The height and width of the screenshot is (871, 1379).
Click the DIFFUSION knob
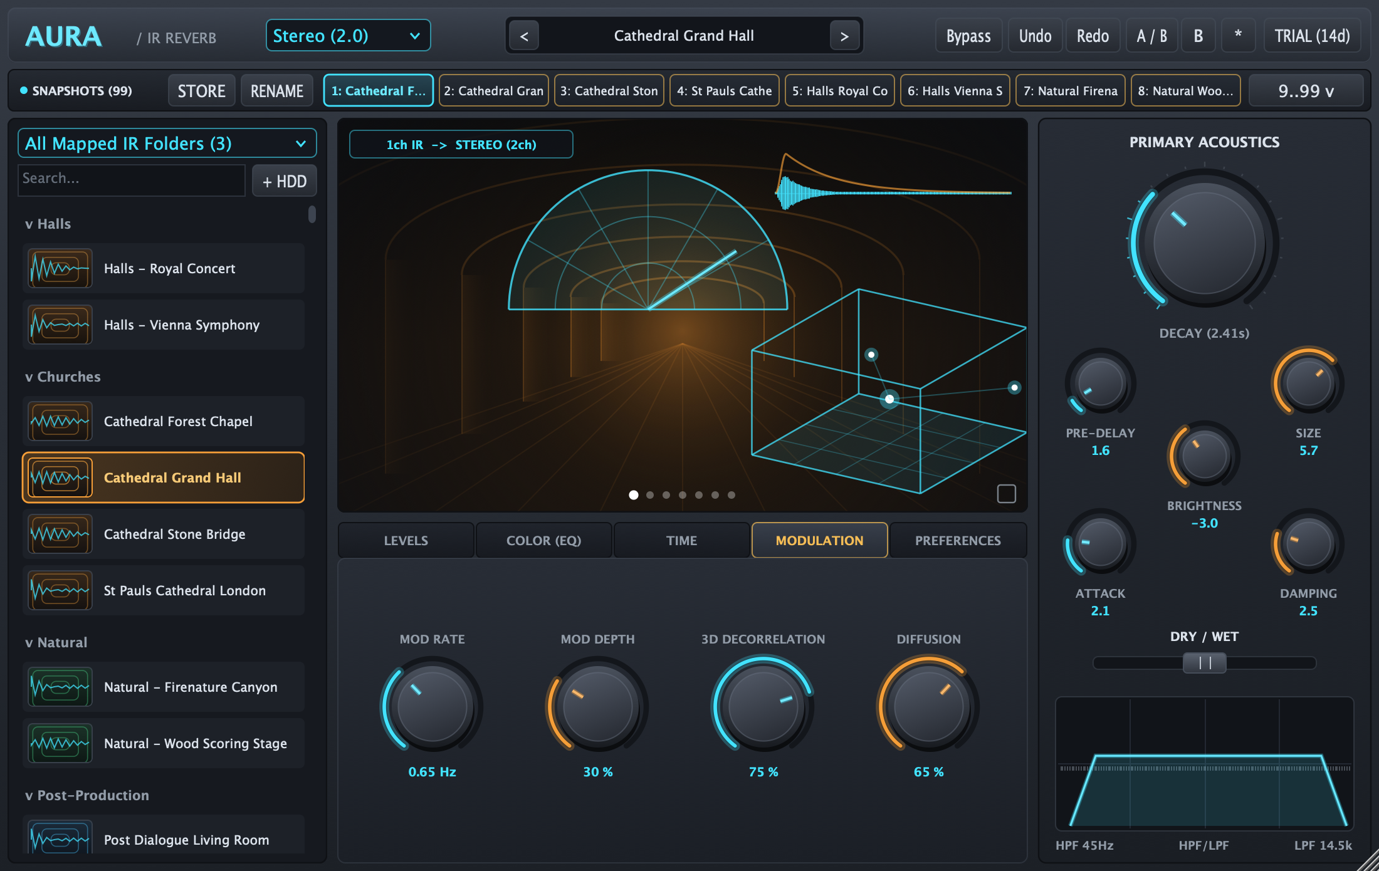tap(928, 706)
